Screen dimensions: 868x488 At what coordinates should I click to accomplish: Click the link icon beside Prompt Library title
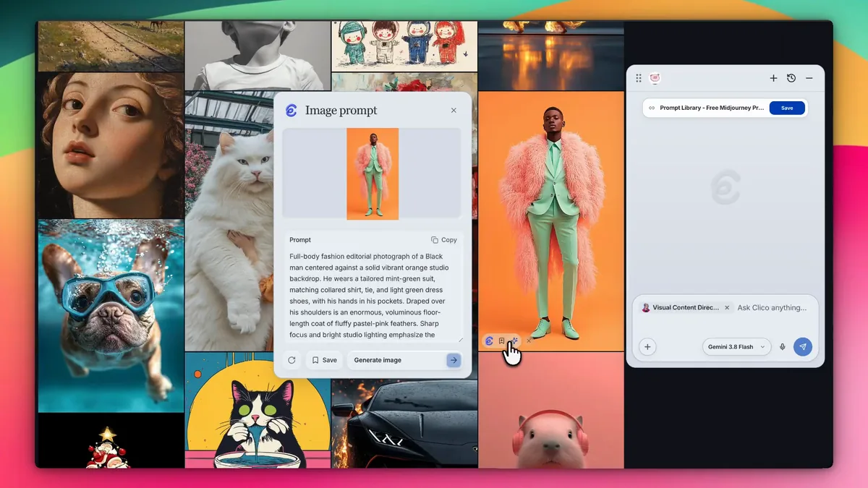tap(652, 108)
